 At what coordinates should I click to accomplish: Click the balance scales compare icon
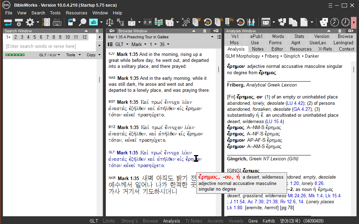tap(110, 22)
